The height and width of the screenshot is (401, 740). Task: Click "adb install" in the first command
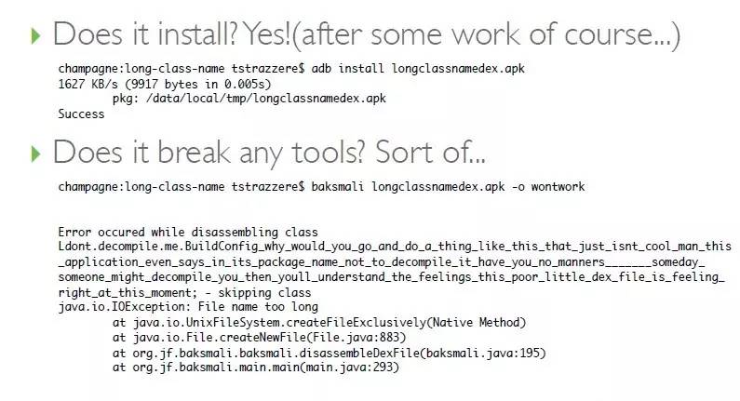(x=350, y=69)
